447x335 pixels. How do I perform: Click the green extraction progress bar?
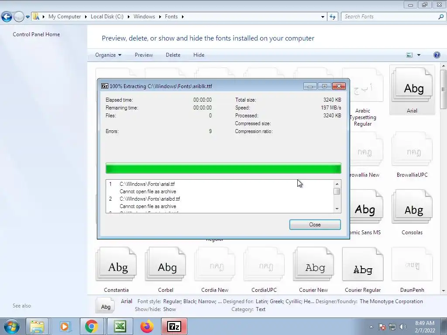(x=223, y=168)
